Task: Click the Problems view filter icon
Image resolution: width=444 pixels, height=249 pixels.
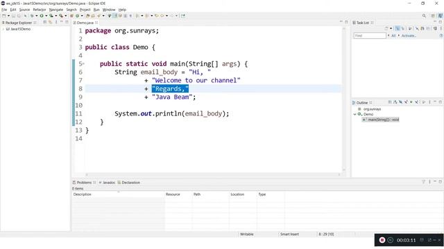Action: [424, 182]
